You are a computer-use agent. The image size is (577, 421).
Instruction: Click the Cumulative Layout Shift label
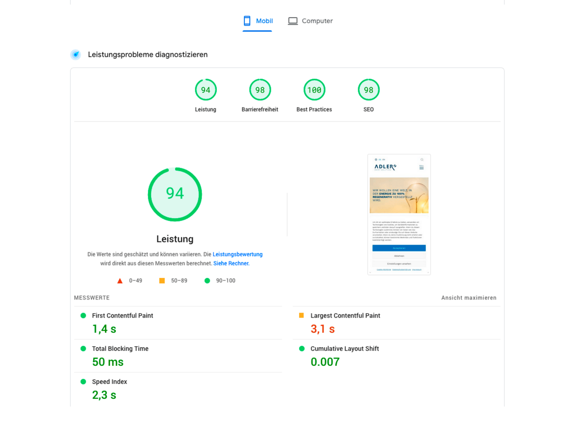click(x=345, y=349)
